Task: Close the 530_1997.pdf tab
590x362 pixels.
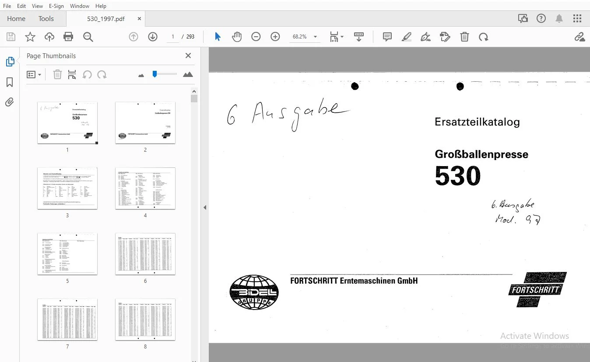Action: [x=140, y=19]
